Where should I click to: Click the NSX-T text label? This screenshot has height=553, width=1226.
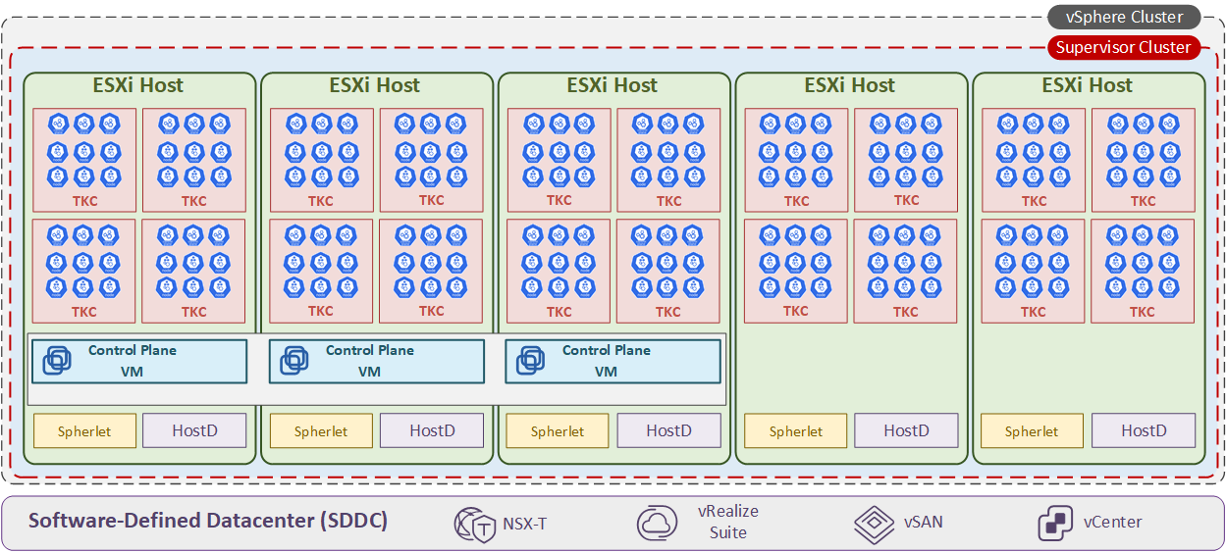click(x=524, y=524)
